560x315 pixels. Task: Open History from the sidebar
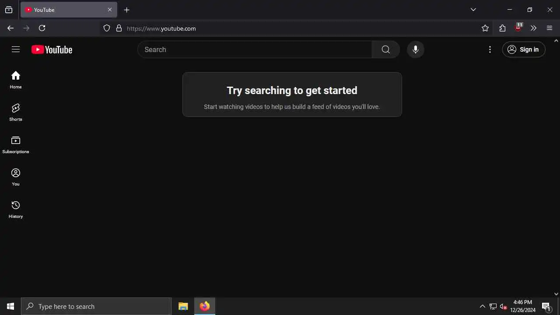(x=16, y=210)
